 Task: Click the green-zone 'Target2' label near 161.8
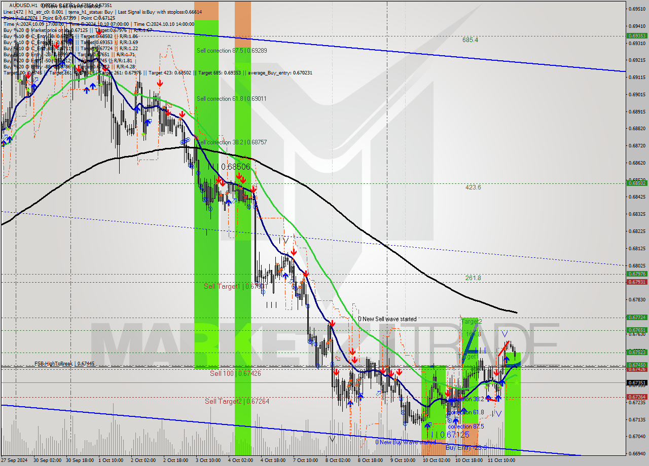471,322
